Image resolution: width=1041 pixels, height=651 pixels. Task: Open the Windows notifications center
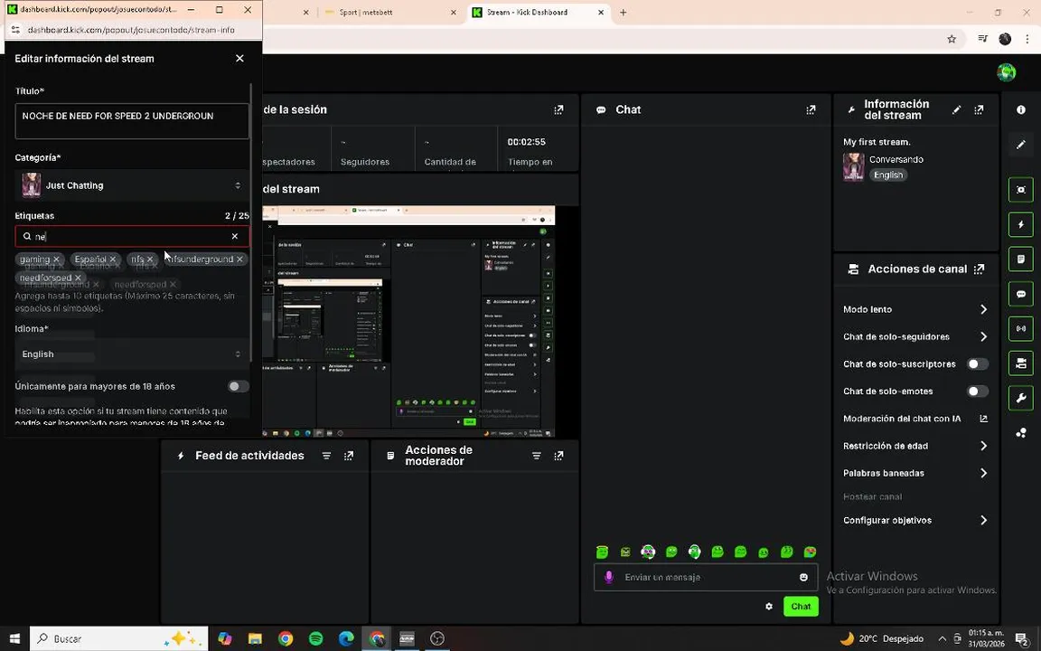[x=1021, y=638]
